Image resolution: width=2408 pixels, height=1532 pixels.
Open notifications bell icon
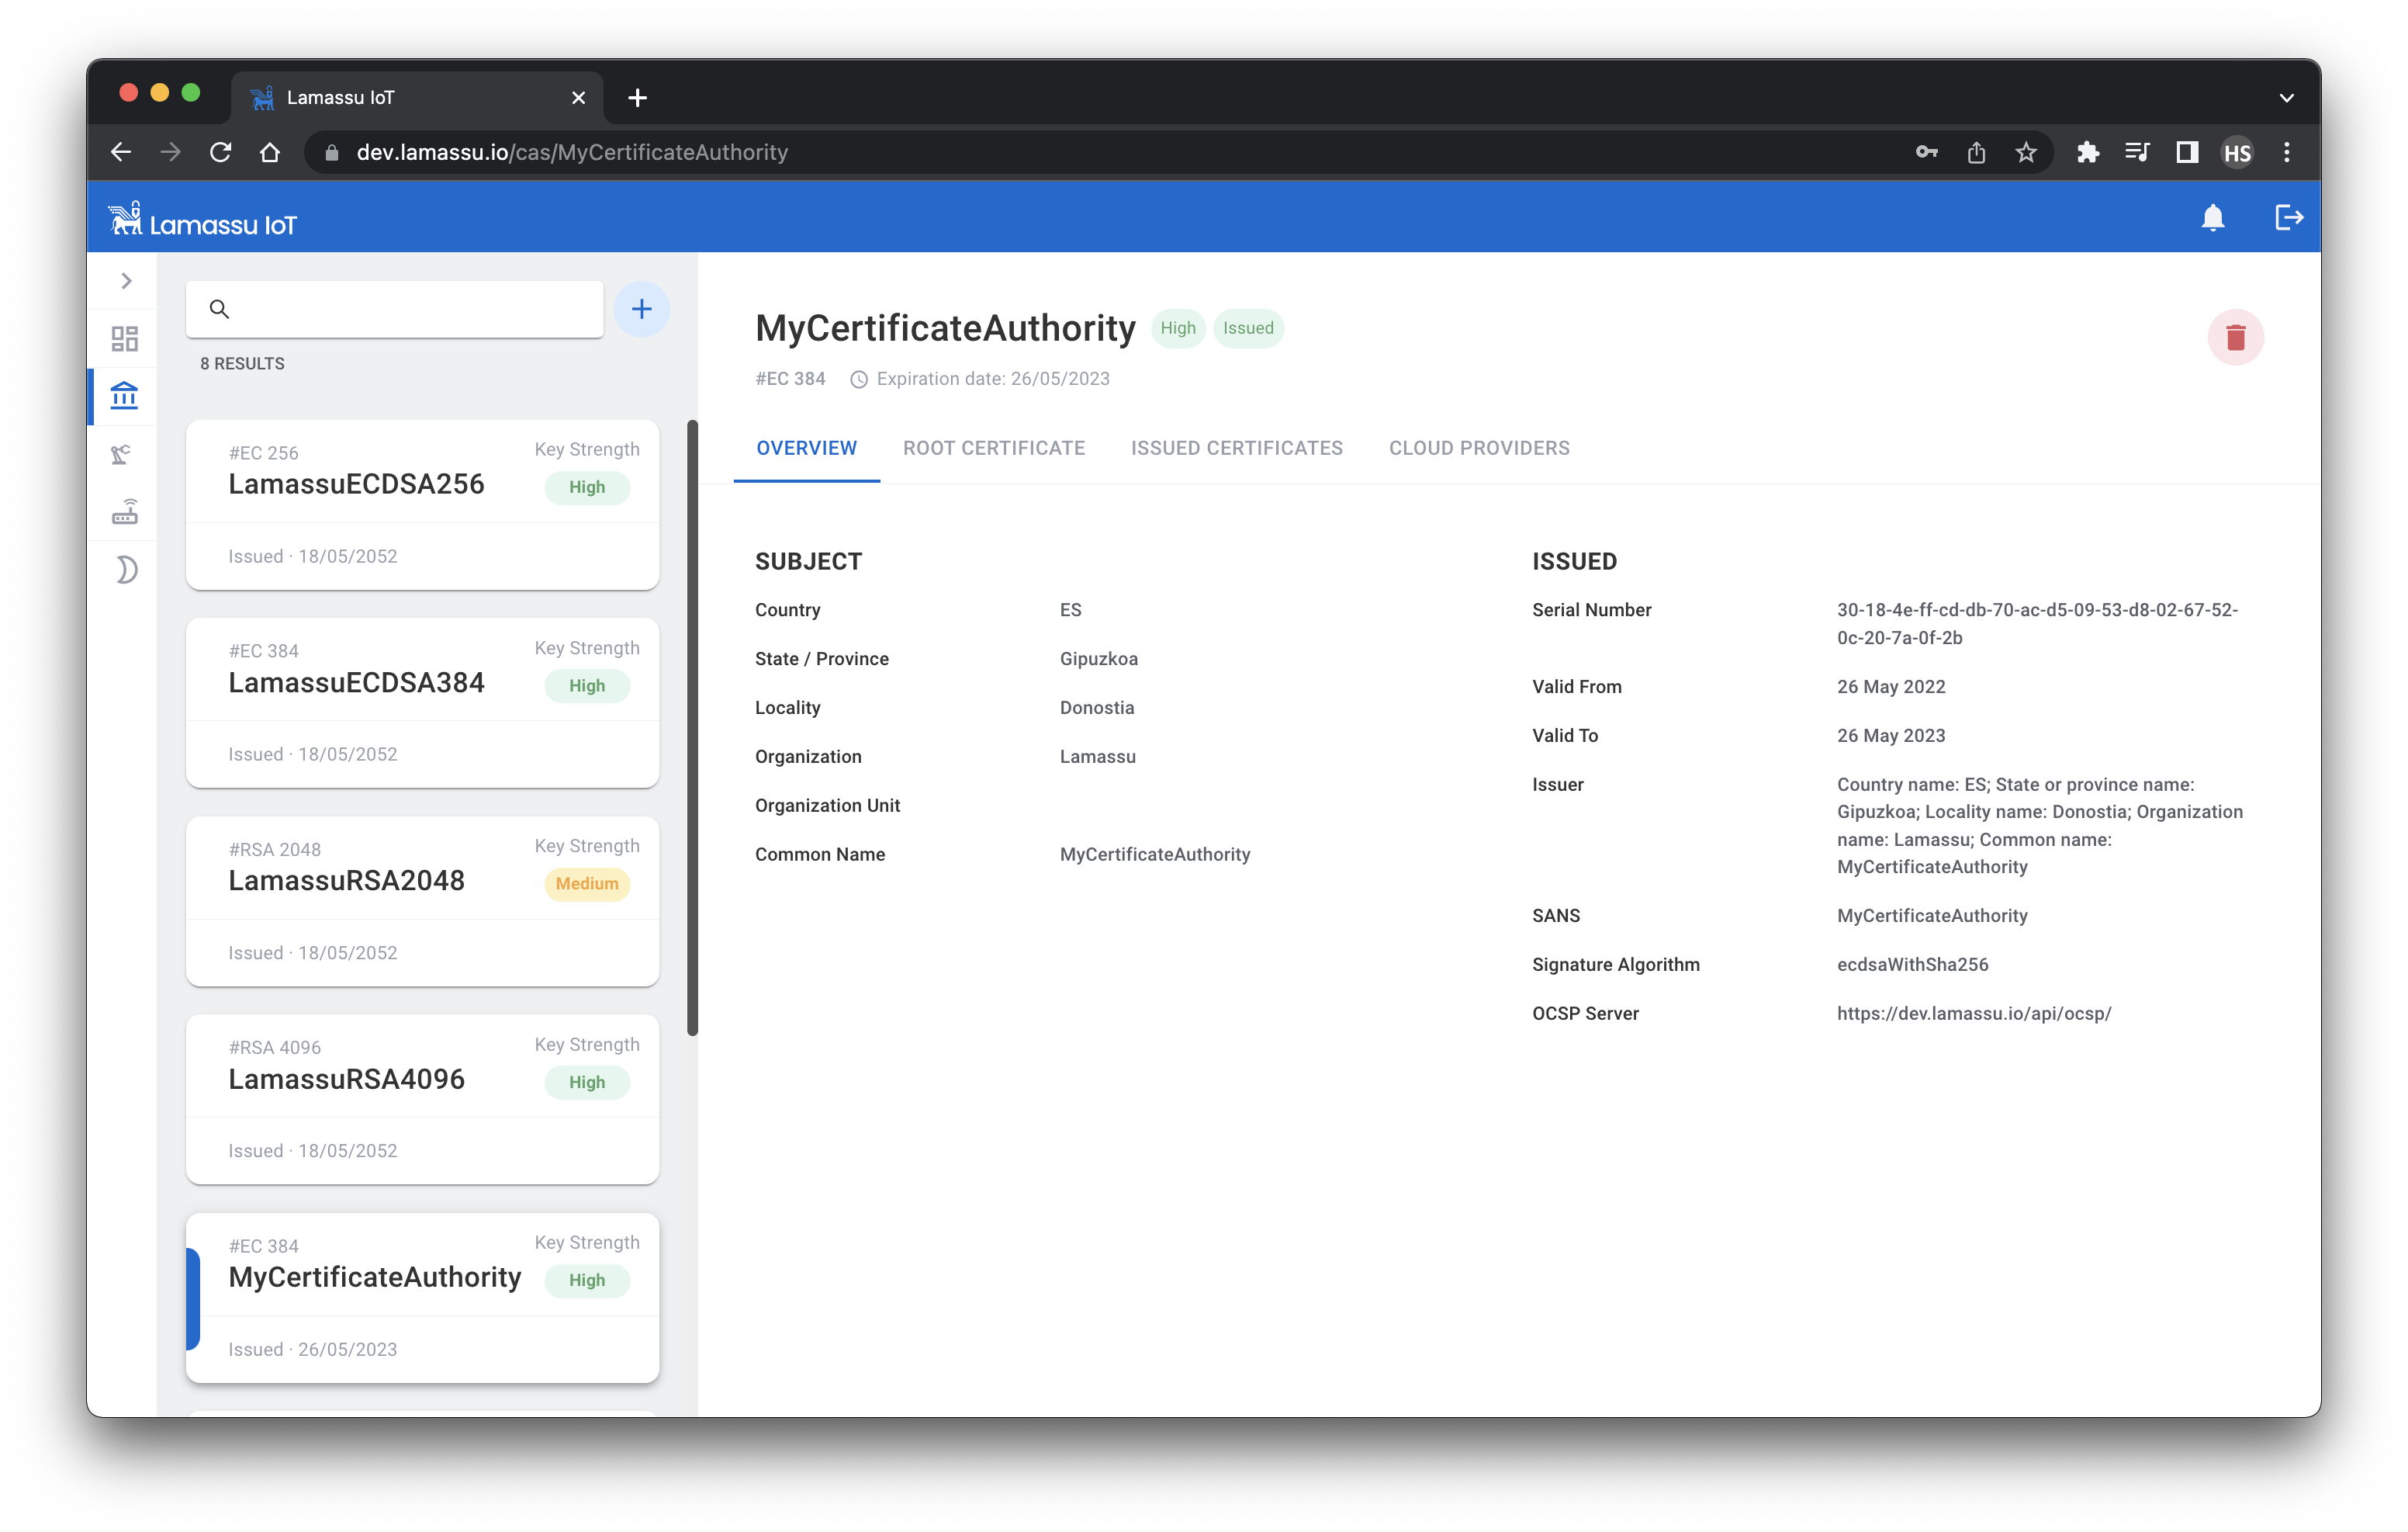pos(2212,217)
